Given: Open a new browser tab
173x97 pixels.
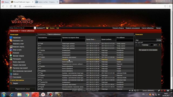Looking at the screenshot, I should click(x=61, y=2).
